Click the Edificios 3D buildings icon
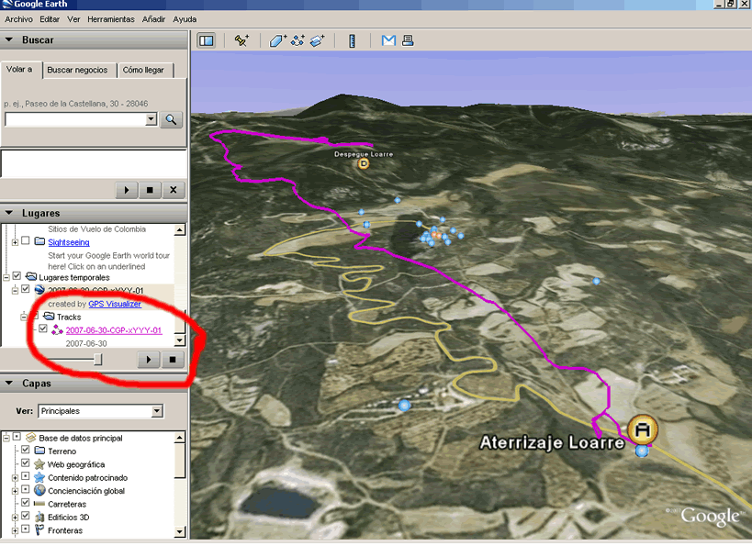752x546 pixels. (x=39, y=517)
